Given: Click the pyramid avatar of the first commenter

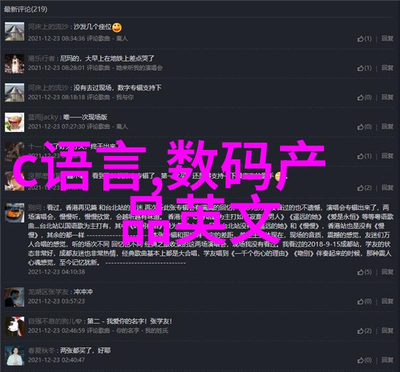Looking at the screenshot, I should 15,31.
